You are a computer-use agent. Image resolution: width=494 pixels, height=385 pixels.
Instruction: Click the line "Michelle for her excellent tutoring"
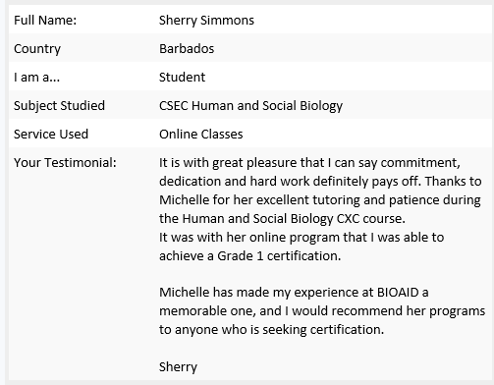[x=320, y=200]
